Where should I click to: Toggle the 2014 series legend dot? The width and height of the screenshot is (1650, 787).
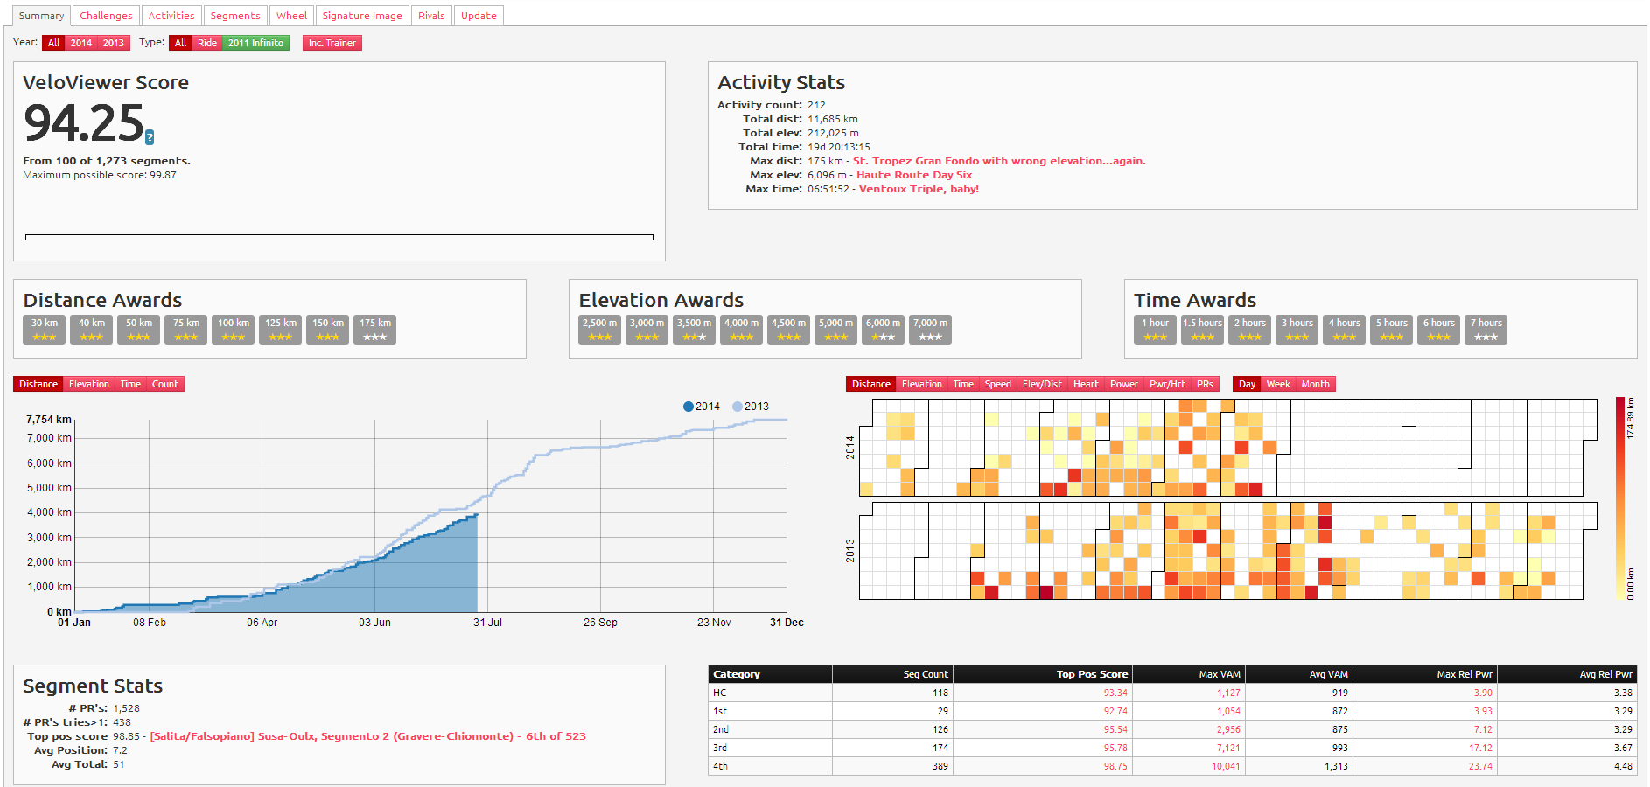(x=689, y=407)
